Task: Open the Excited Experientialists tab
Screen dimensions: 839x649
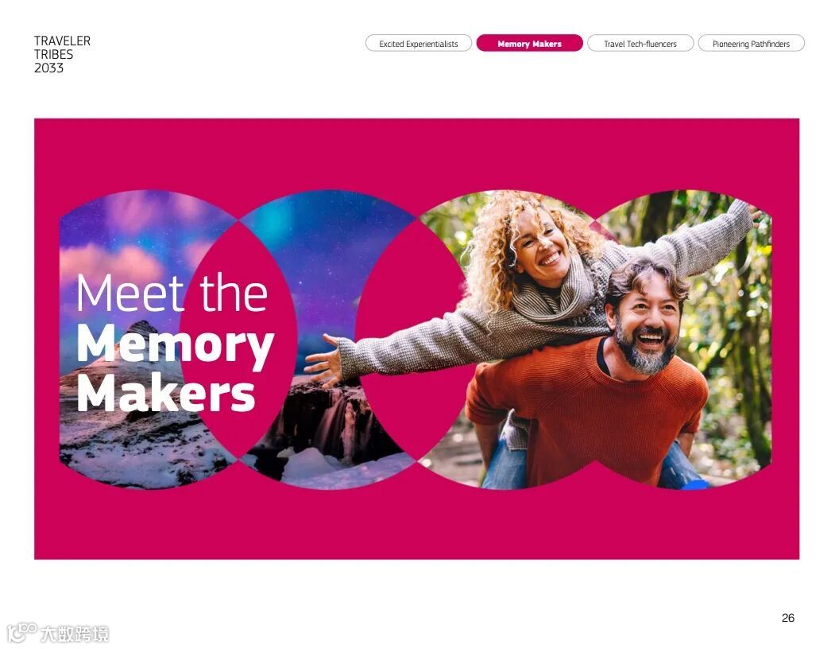Action: [419, 44]
